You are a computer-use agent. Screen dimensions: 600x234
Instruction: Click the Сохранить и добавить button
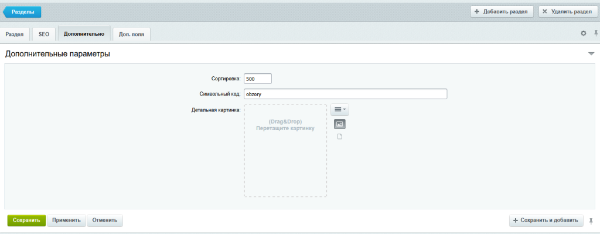pos(546,220)
